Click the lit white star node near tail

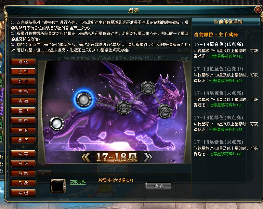pyautogui.click(x=57, y=123)
